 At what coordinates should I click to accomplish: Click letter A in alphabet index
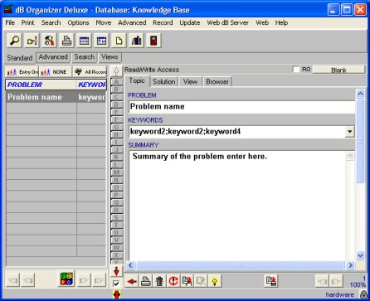click(x=116, y=82)
